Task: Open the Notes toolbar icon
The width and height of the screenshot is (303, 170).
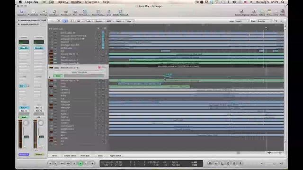Action: coord(269,12)
